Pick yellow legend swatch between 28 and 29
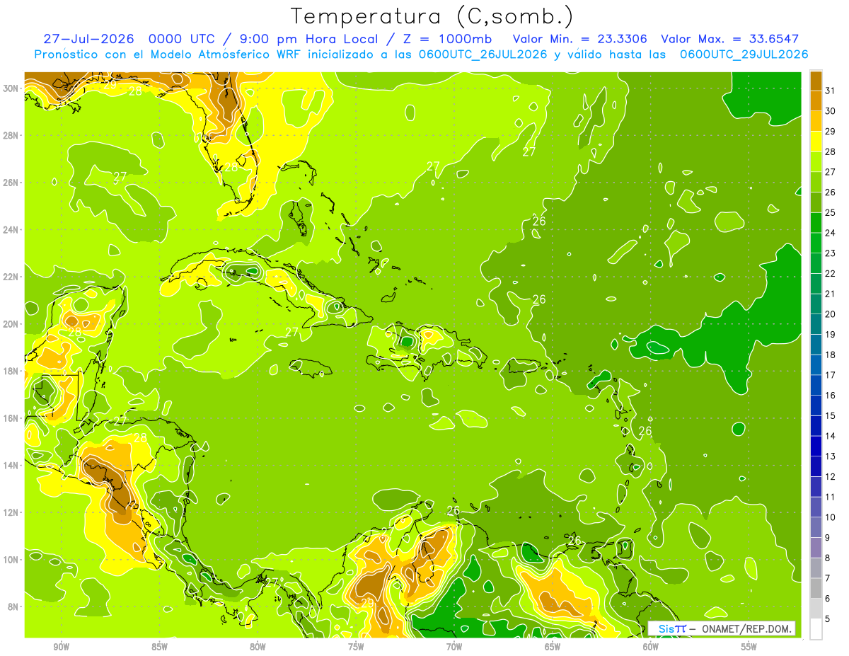The width and height of the screenshot is (849, 656). 816,142
